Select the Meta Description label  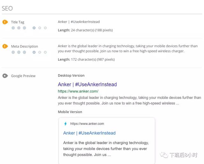click(x=25, y=46)
